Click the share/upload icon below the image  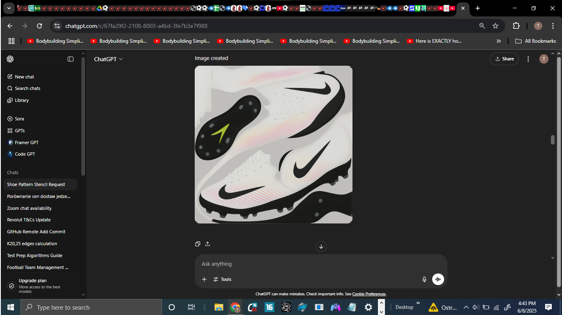coord(207,244)
